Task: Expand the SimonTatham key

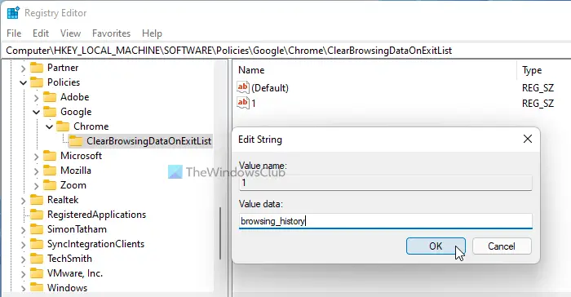Action: point(23,229)
